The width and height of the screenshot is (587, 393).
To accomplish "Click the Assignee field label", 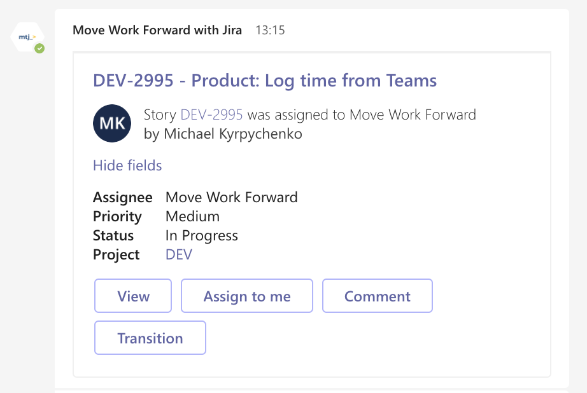I will [x=122, y=197].
